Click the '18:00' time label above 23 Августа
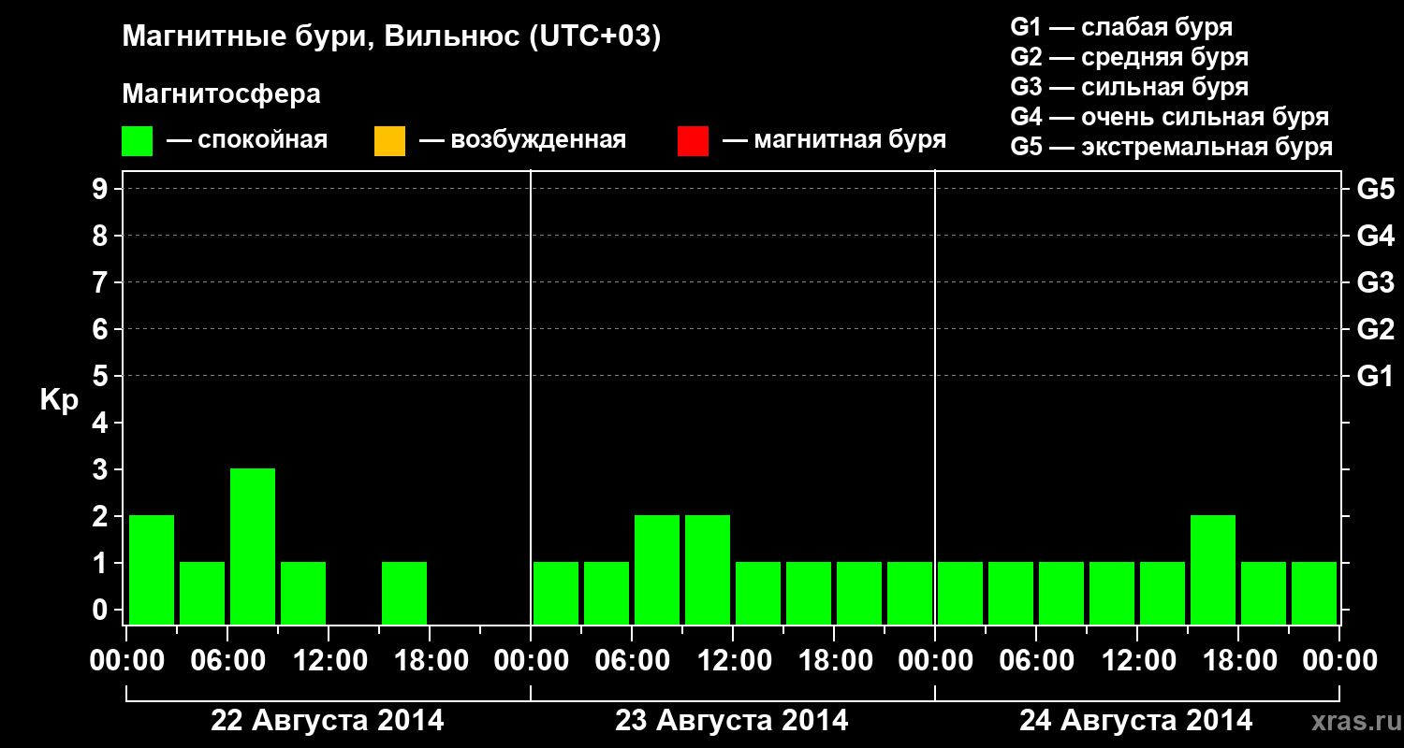1404x748 pixels. click(x=834, y=661)
